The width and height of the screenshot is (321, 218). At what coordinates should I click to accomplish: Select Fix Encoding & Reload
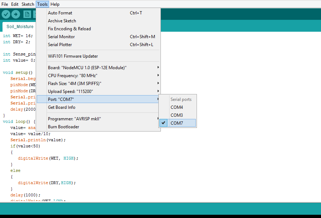[x=98, y=29]
